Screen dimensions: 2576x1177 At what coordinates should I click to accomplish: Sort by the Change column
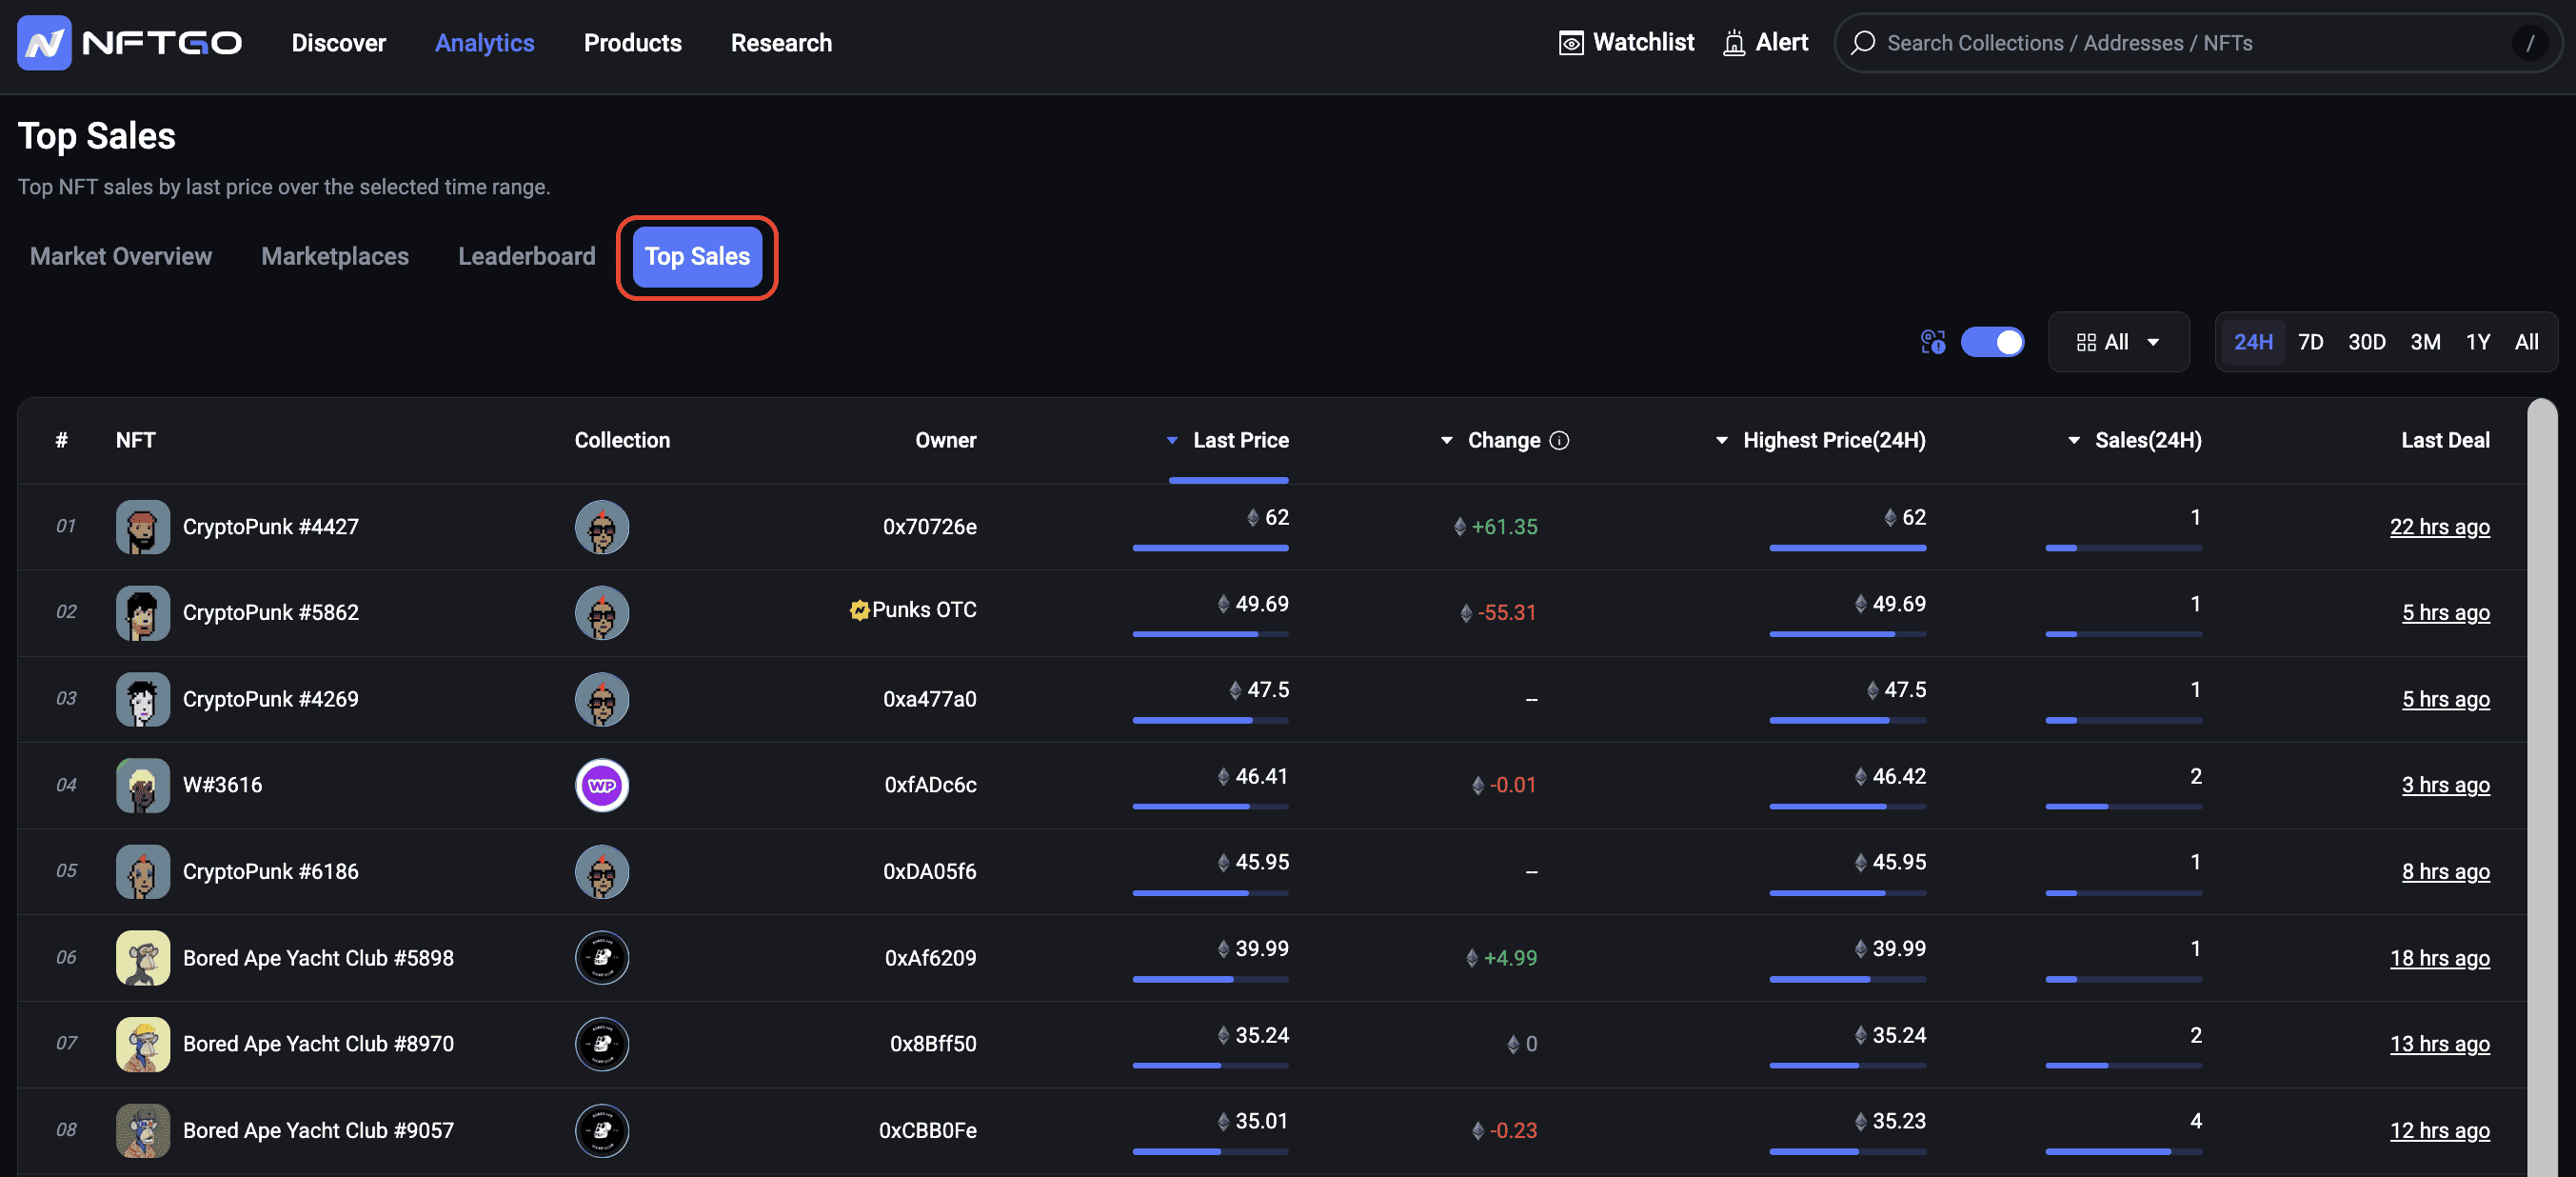tap(1491, 441)
